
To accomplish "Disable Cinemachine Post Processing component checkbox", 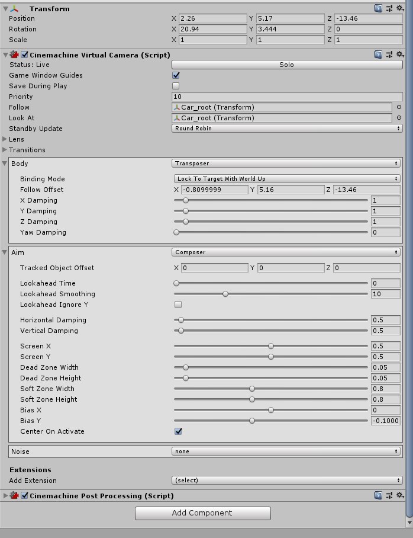I will (24, 495).
